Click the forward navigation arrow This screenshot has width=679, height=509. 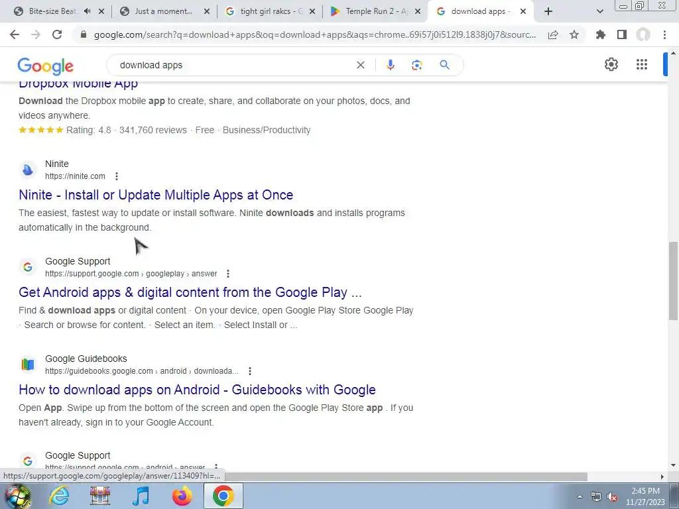coord(36,34)
